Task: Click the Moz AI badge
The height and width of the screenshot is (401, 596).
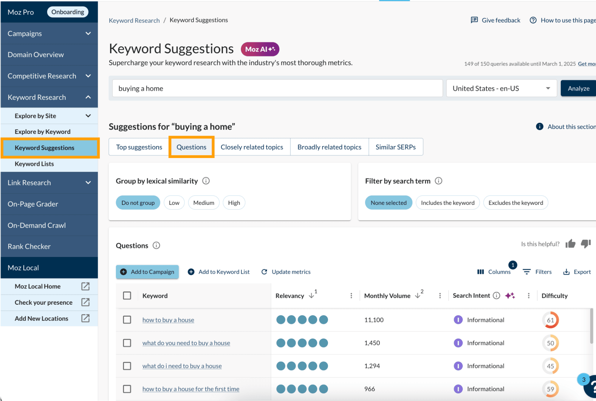Action: (260, 49)
